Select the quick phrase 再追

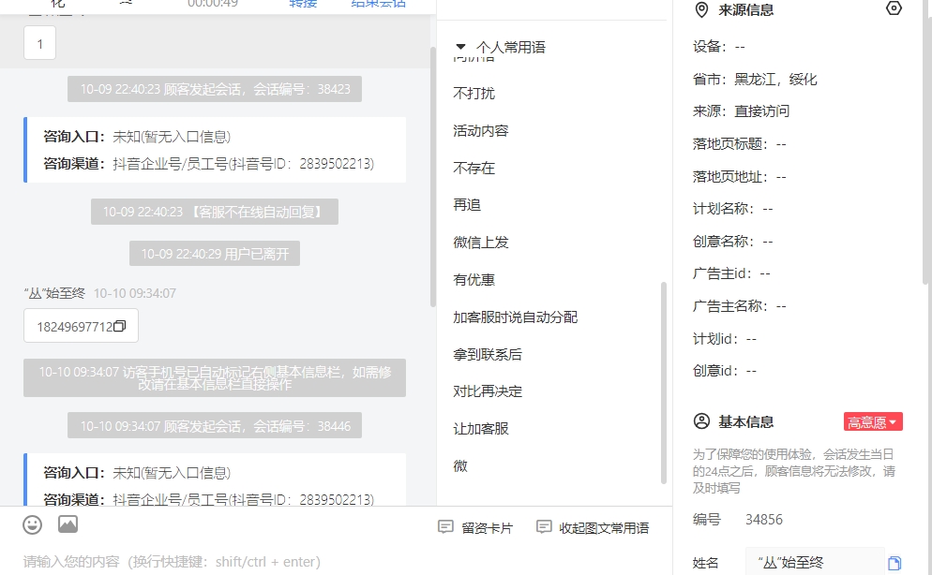[467, 205]
